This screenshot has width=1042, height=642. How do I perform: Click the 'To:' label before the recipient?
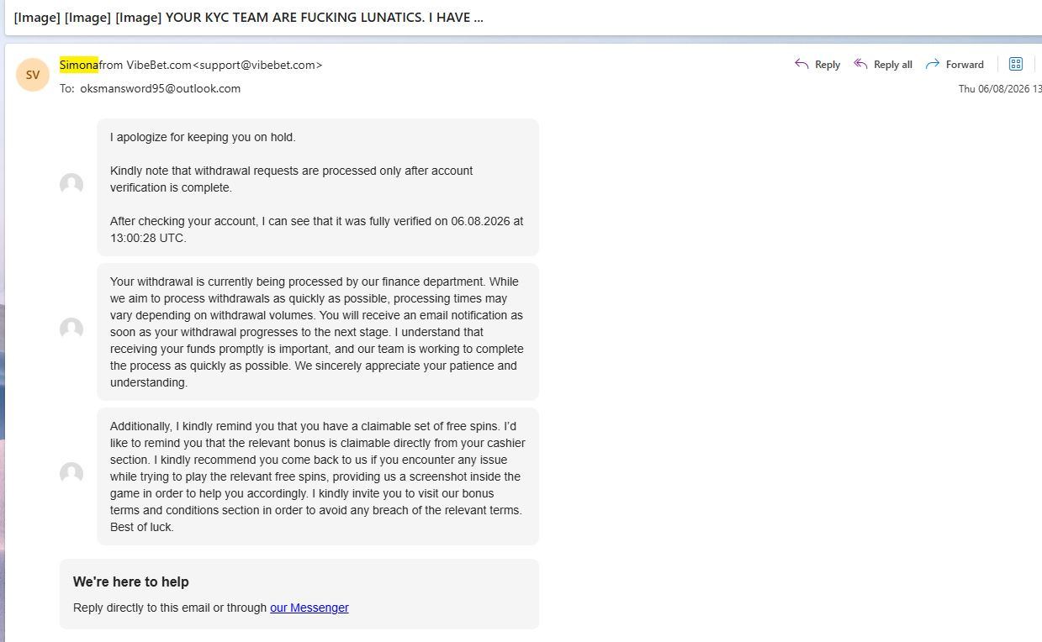[x=67, y=88]
